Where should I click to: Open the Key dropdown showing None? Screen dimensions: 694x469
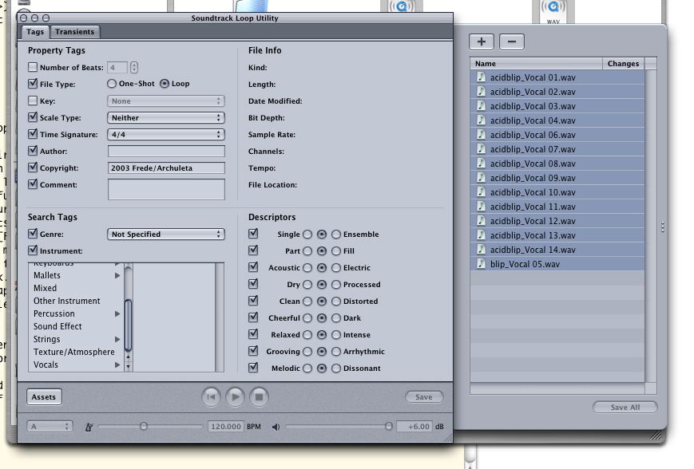pos(166,101)
